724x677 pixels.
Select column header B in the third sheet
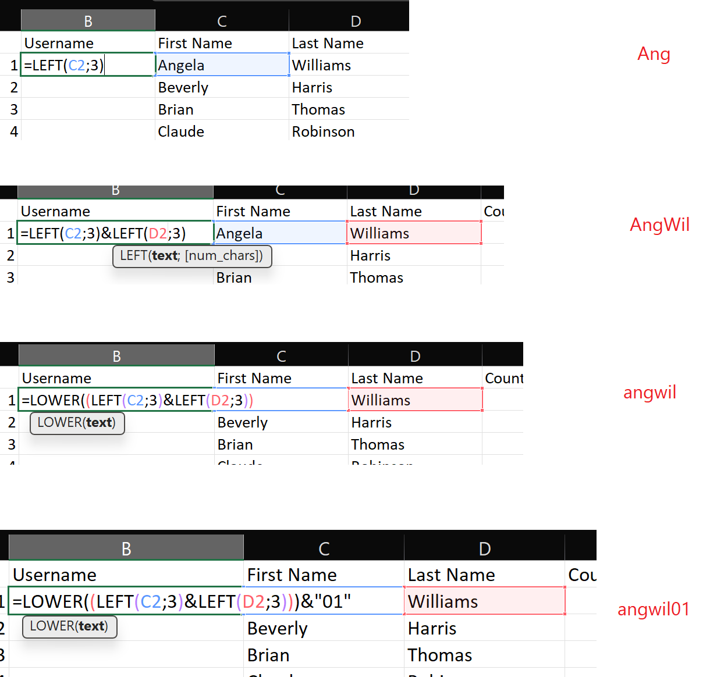point(116,356)
